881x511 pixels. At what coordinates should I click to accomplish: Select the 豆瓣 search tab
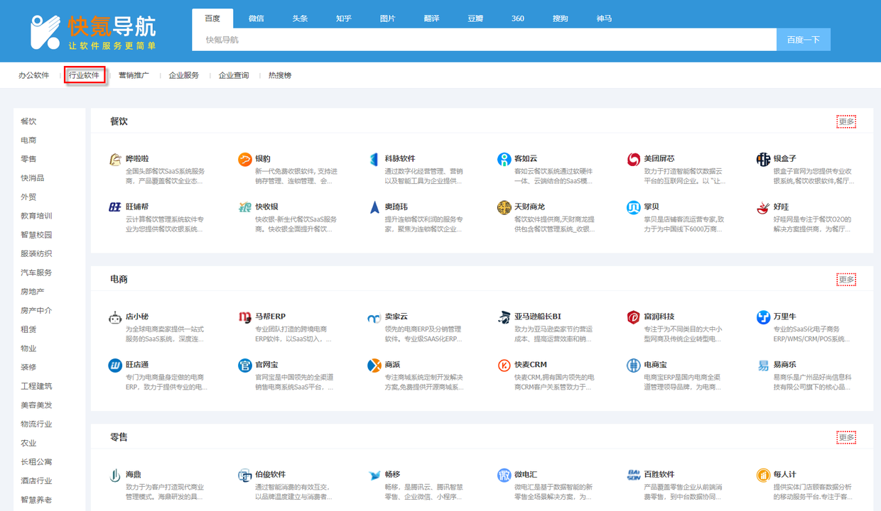pos(475,18)
